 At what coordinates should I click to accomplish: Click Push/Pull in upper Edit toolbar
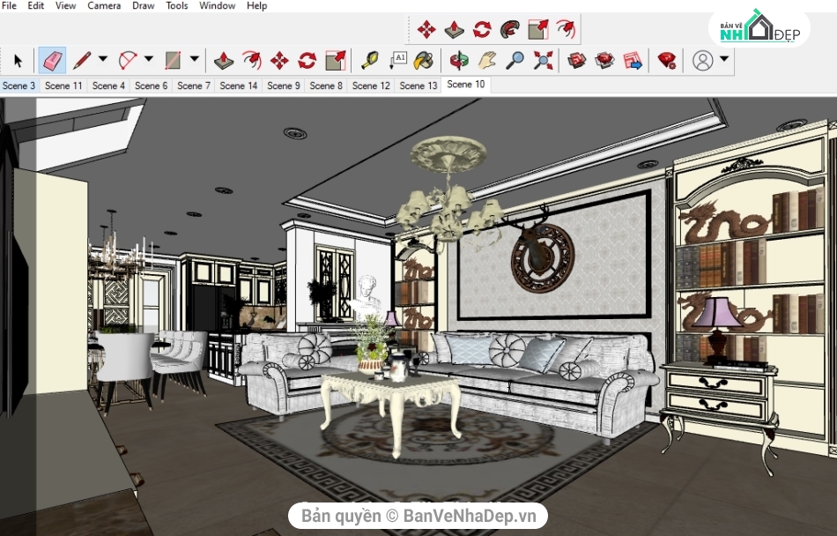[454, 29]
